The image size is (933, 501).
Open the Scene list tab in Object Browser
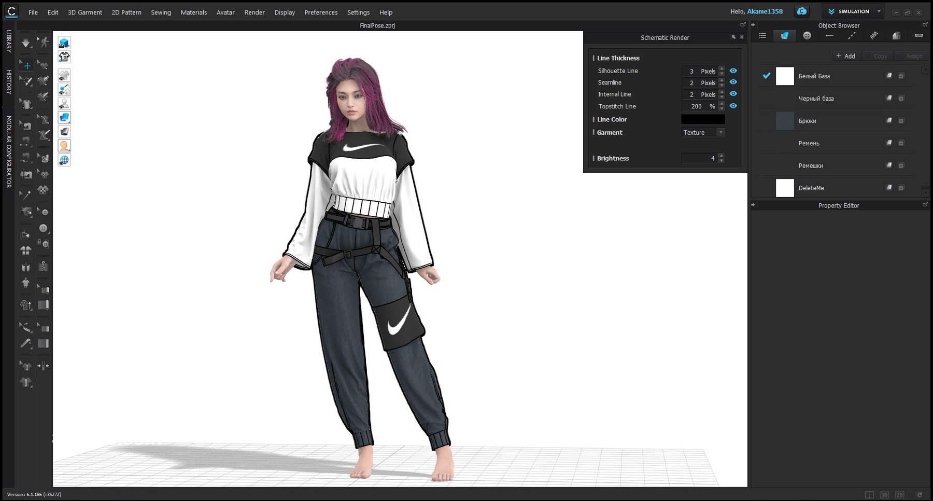[762, 36]
